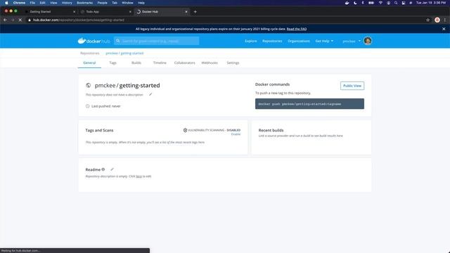
Task: Go forward in Chrome
Action: [13, 20]
